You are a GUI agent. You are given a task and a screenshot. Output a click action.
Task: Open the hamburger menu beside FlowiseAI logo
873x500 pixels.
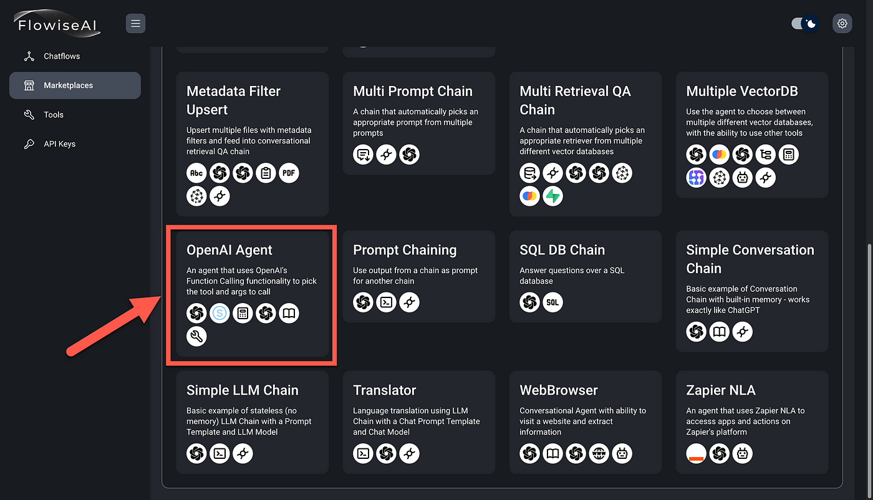[x=135, y=23]
